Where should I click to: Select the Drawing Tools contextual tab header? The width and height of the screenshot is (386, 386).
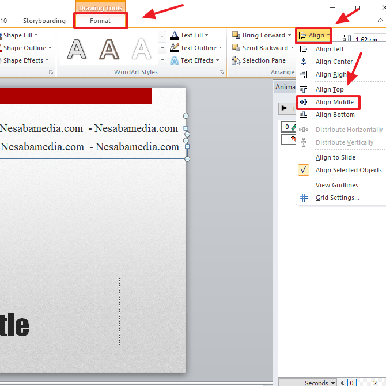(x=100, y=7)
